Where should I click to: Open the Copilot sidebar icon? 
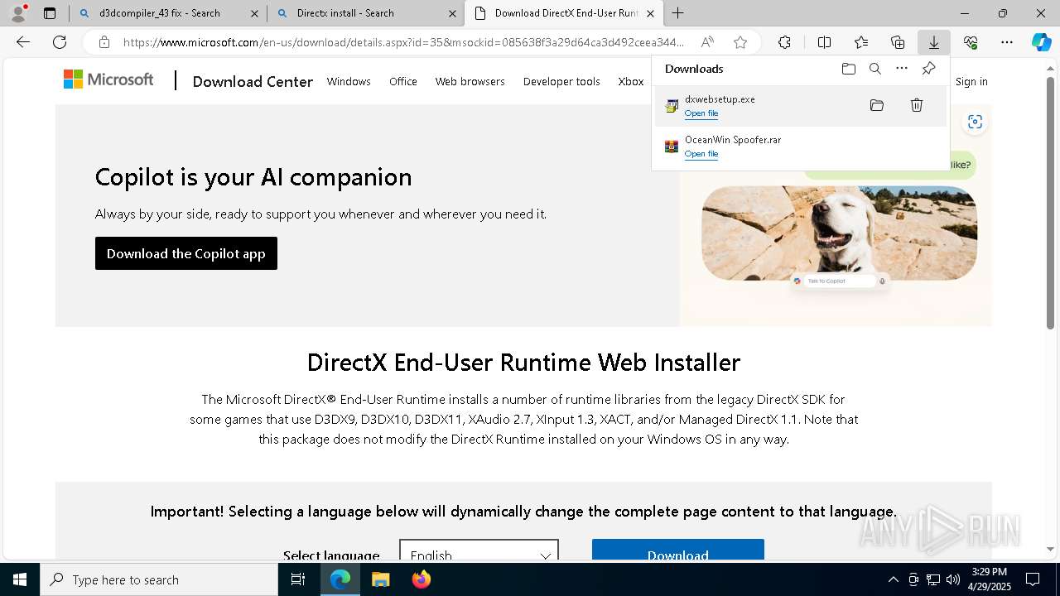(x=1042, y=42)
